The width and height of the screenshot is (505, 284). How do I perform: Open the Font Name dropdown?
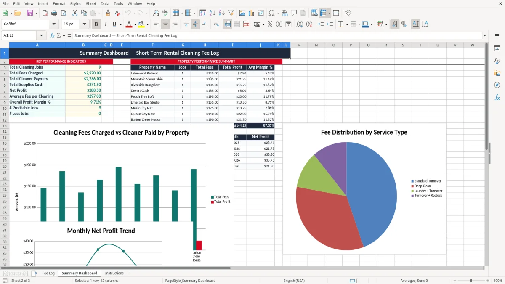(53, 24)
